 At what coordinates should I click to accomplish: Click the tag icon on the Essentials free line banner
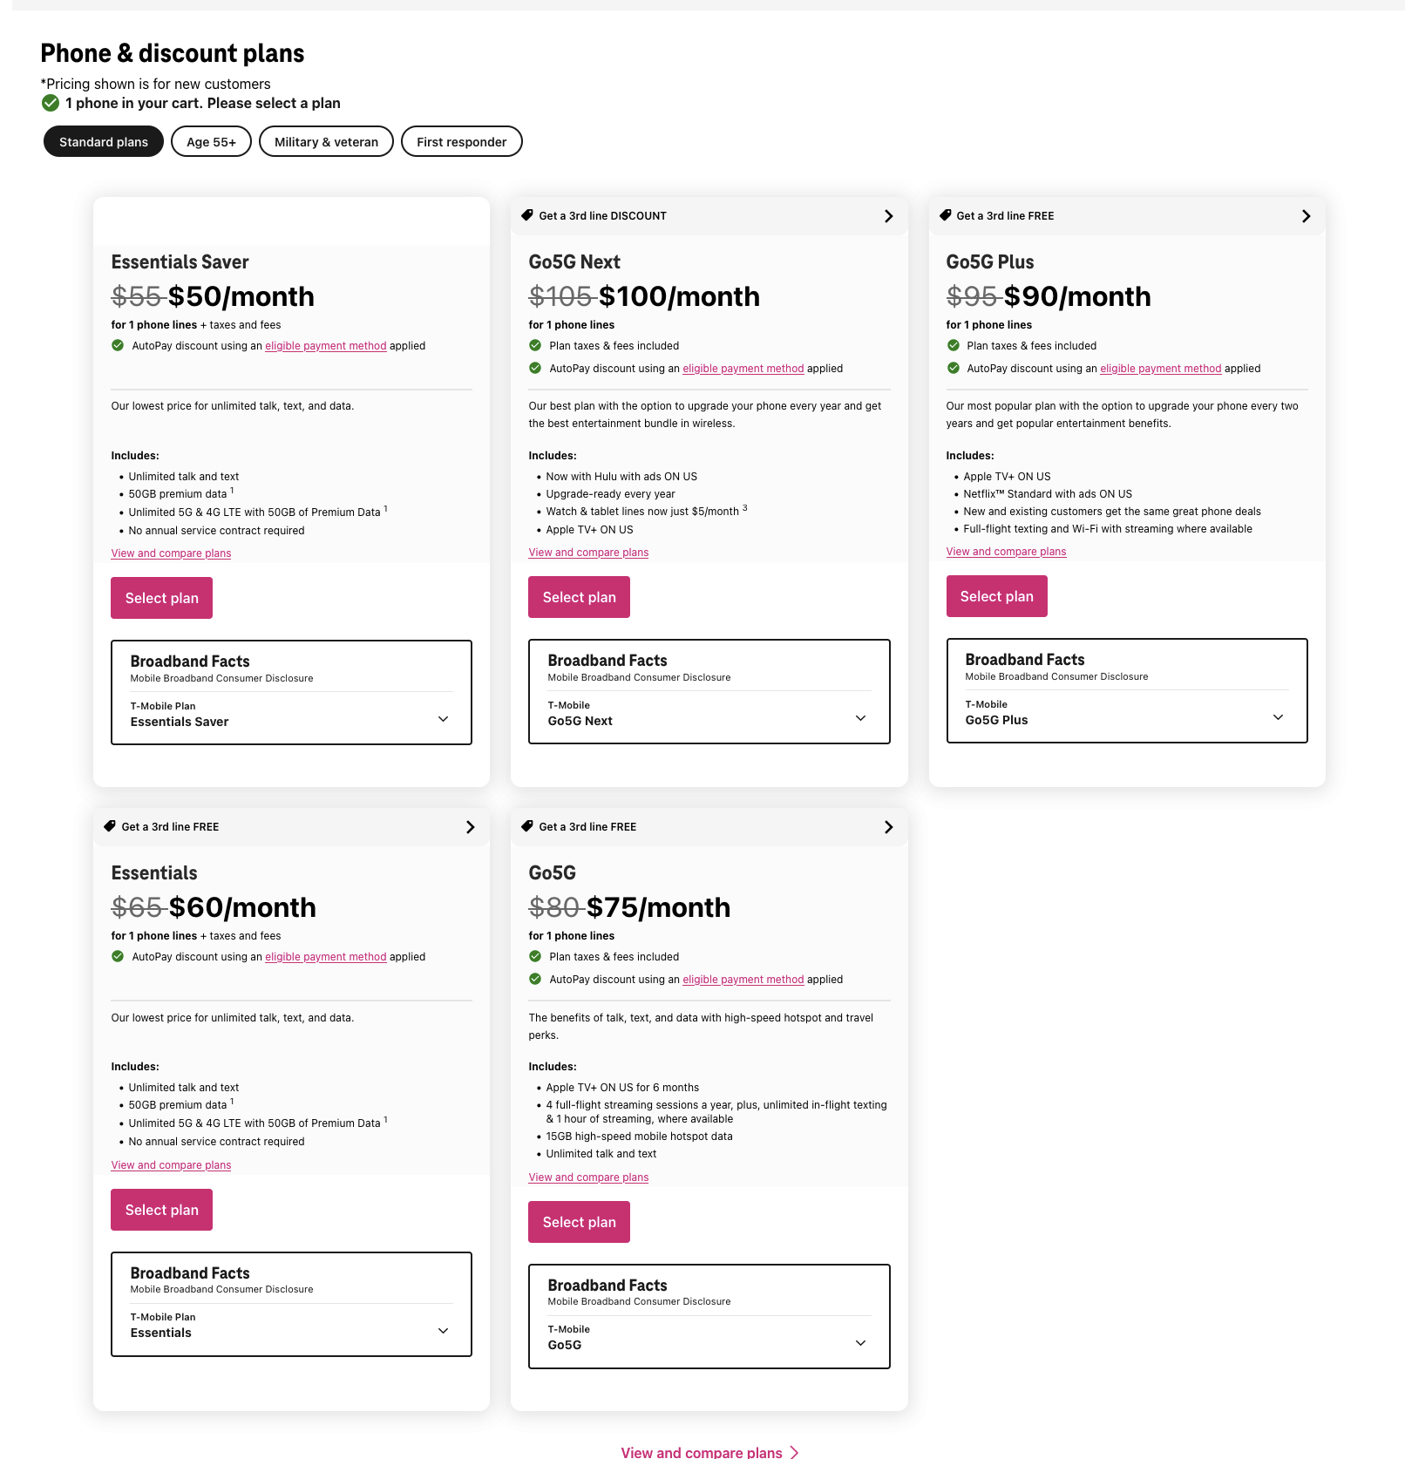[110, 826]
